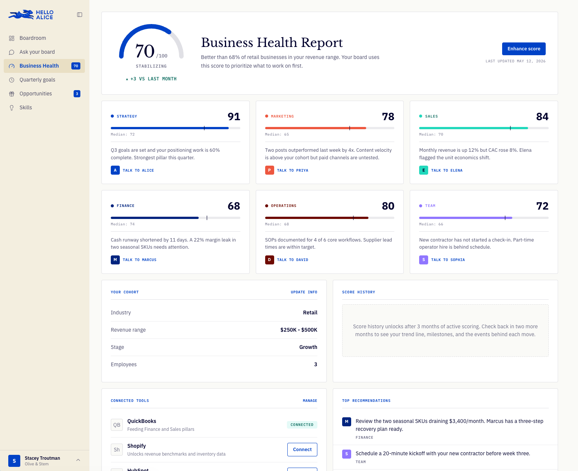Click the Strategy score value 91
578x471 pixels.
pos(234,116)
